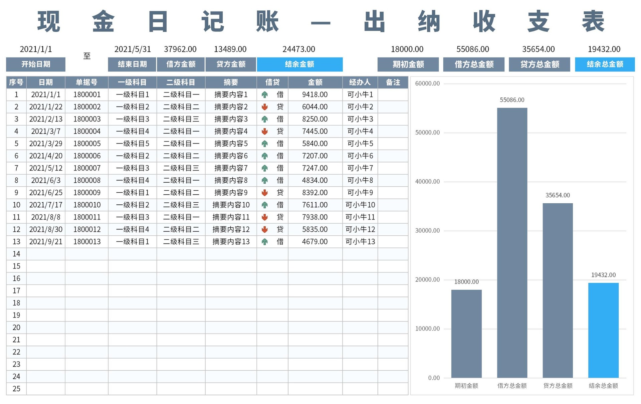Click the red down arrow in row 9

(264, 193)
